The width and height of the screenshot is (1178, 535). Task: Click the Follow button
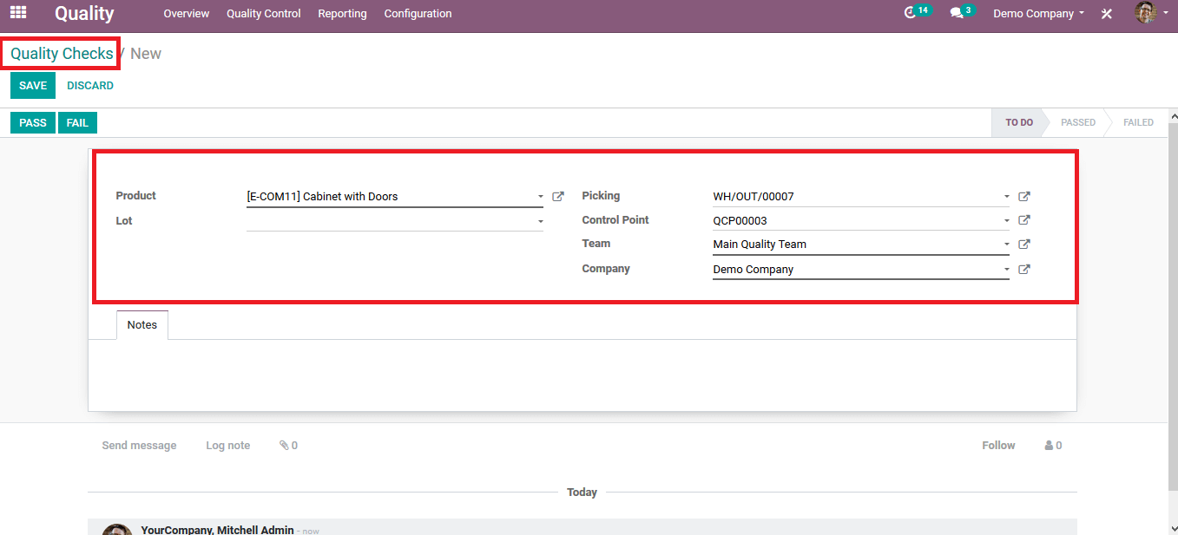(998, 446)
